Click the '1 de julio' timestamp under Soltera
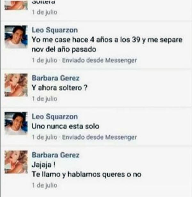192x197 pixels. pos(45,12)
